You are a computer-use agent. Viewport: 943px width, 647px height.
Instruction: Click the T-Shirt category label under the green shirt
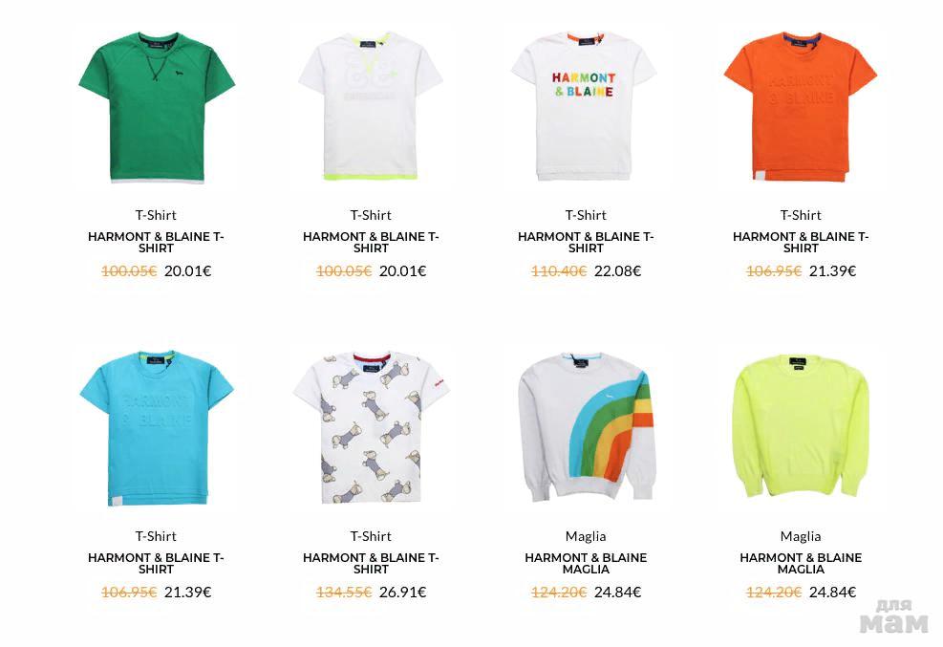coord(156,215)
